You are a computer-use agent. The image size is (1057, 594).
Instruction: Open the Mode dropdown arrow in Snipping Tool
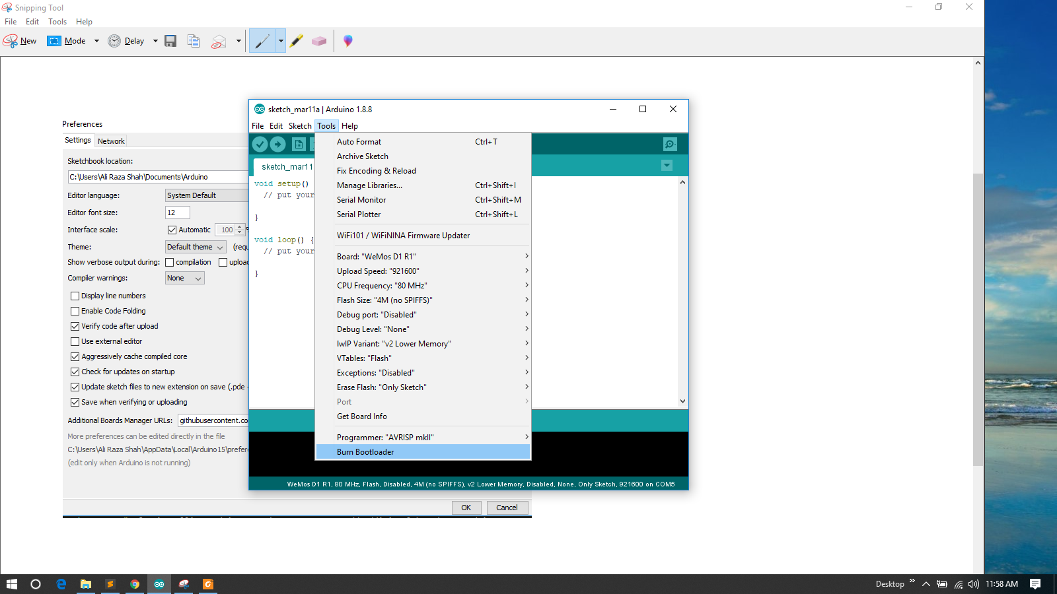[96, 41]
